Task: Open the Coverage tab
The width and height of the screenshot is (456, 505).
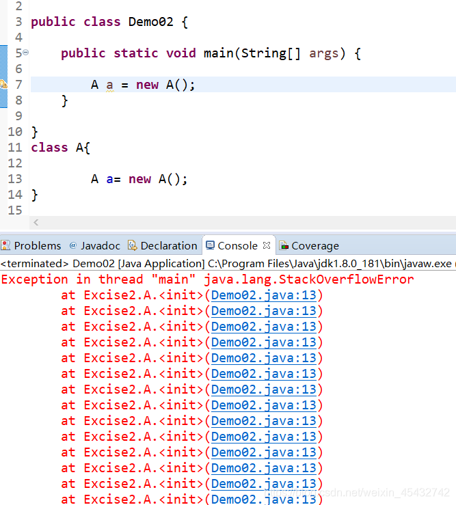Action: point(310,246)
